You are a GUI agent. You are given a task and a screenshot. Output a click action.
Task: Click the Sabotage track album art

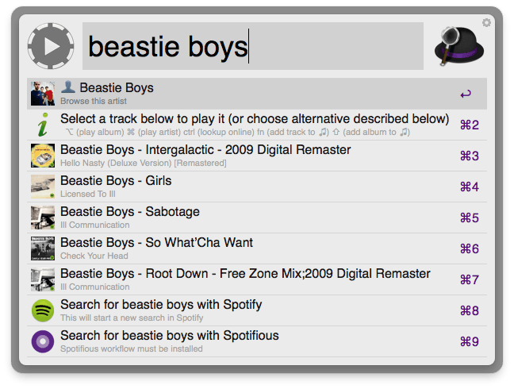coord(43,218)
